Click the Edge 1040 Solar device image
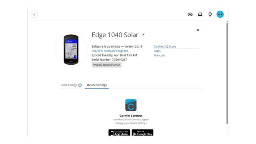Screen dimensions: 256x144 (x=71, y=50)
